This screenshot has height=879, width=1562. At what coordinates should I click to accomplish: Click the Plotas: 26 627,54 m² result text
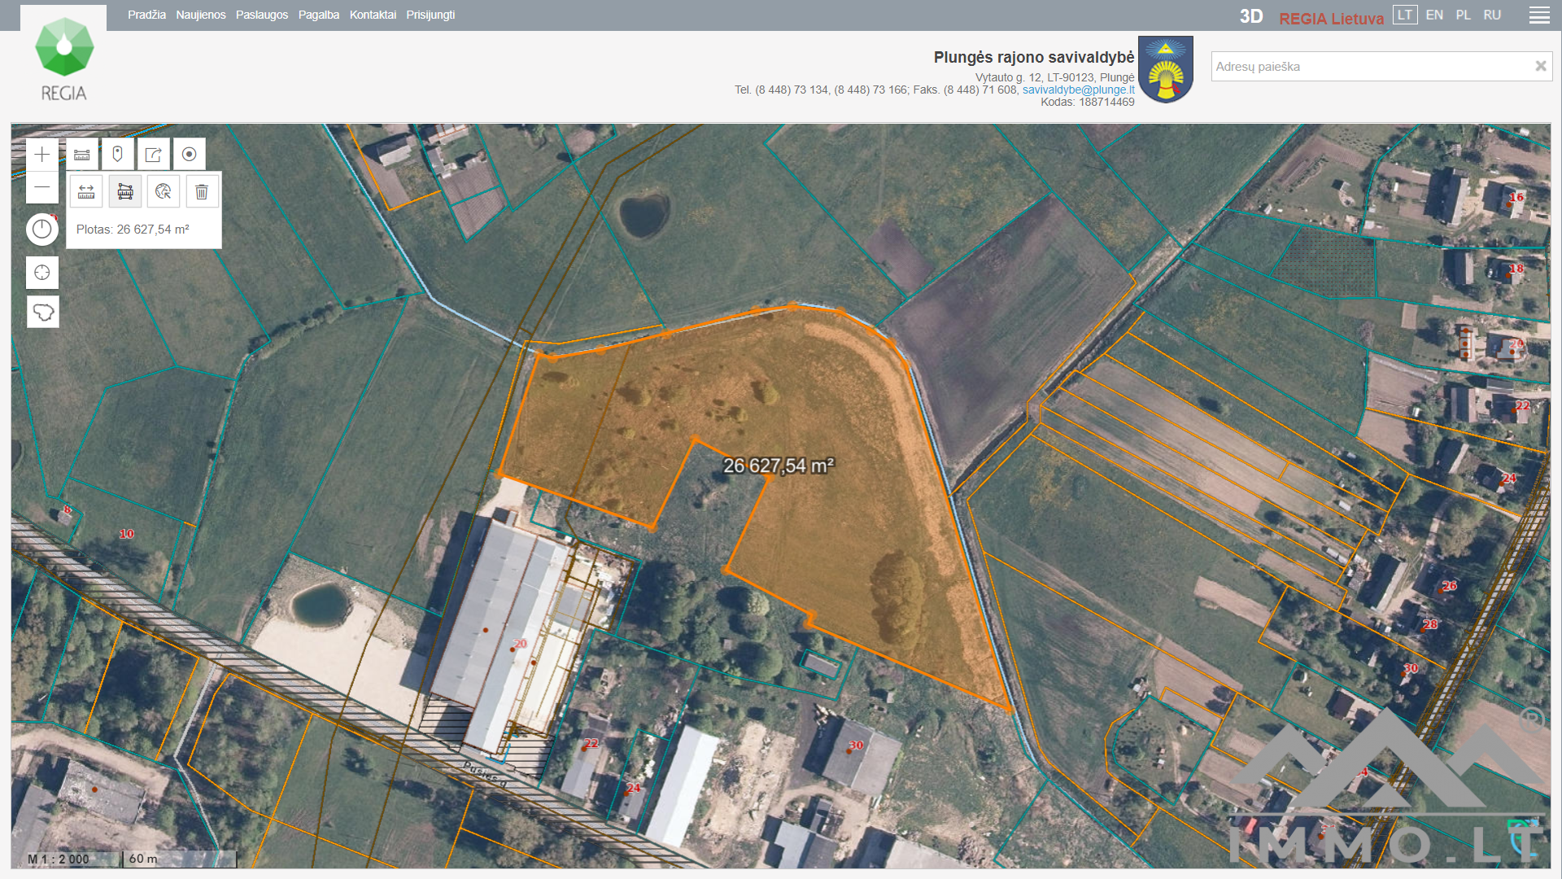[133, 230]
